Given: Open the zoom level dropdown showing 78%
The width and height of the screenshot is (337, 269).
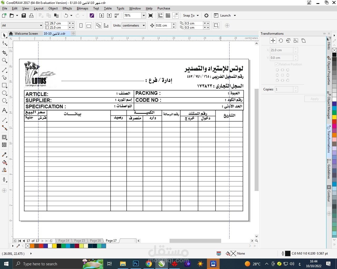Looking at the screenshot, I should [144, 15].
